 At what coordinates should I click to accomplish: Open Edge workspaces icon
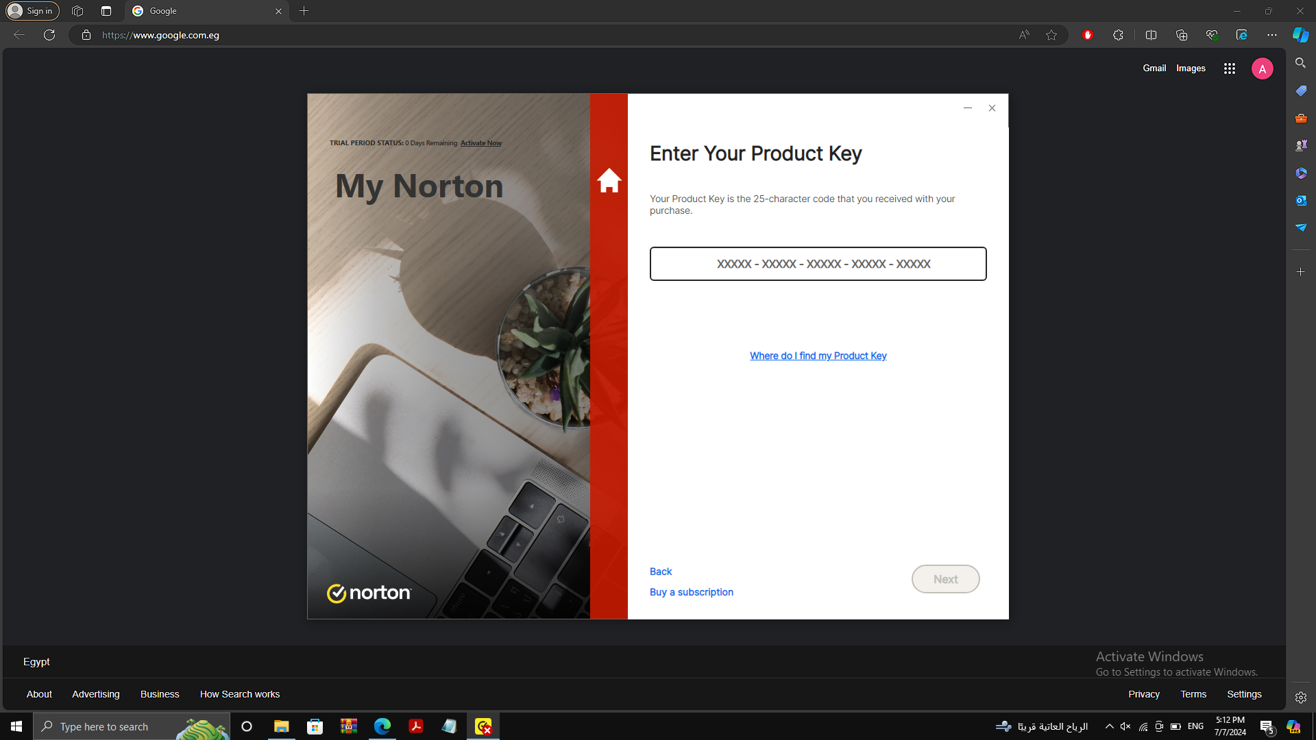[77, 11]
